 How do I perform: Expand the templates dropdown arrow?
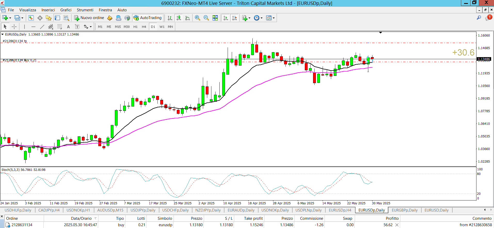[x=274, y=18]
